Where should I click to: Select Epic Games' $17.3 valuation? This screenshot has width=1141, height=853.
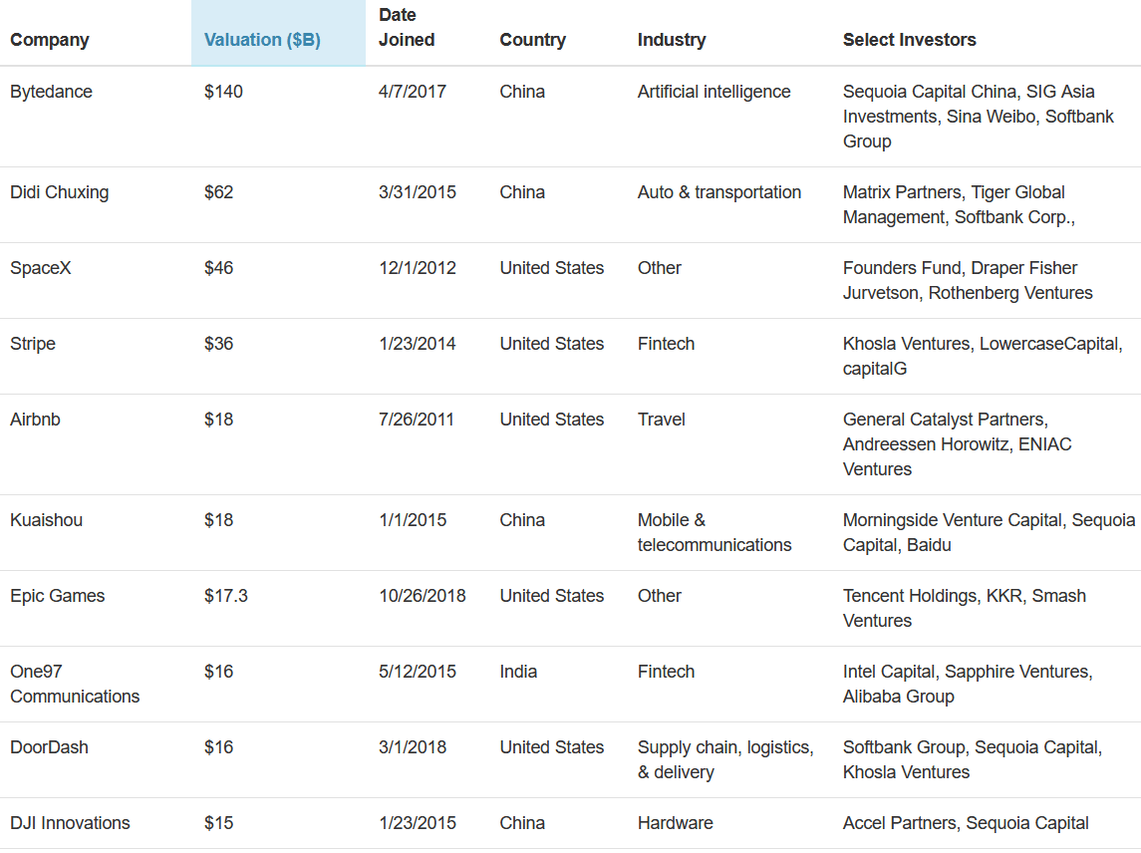tap(226, 596)
